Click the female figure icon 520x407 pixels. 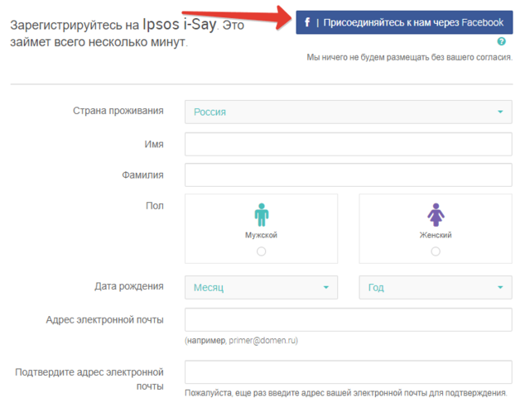[x=436, y=215]
